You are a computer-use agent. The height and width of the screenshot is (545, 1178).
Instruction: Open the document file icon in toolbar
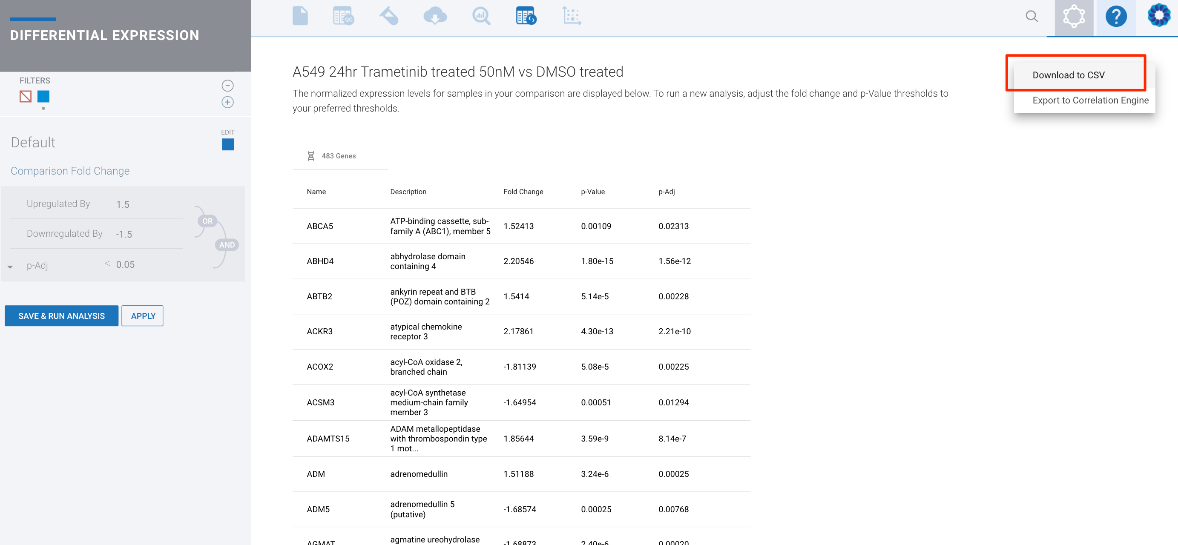[x=300, y=16]
